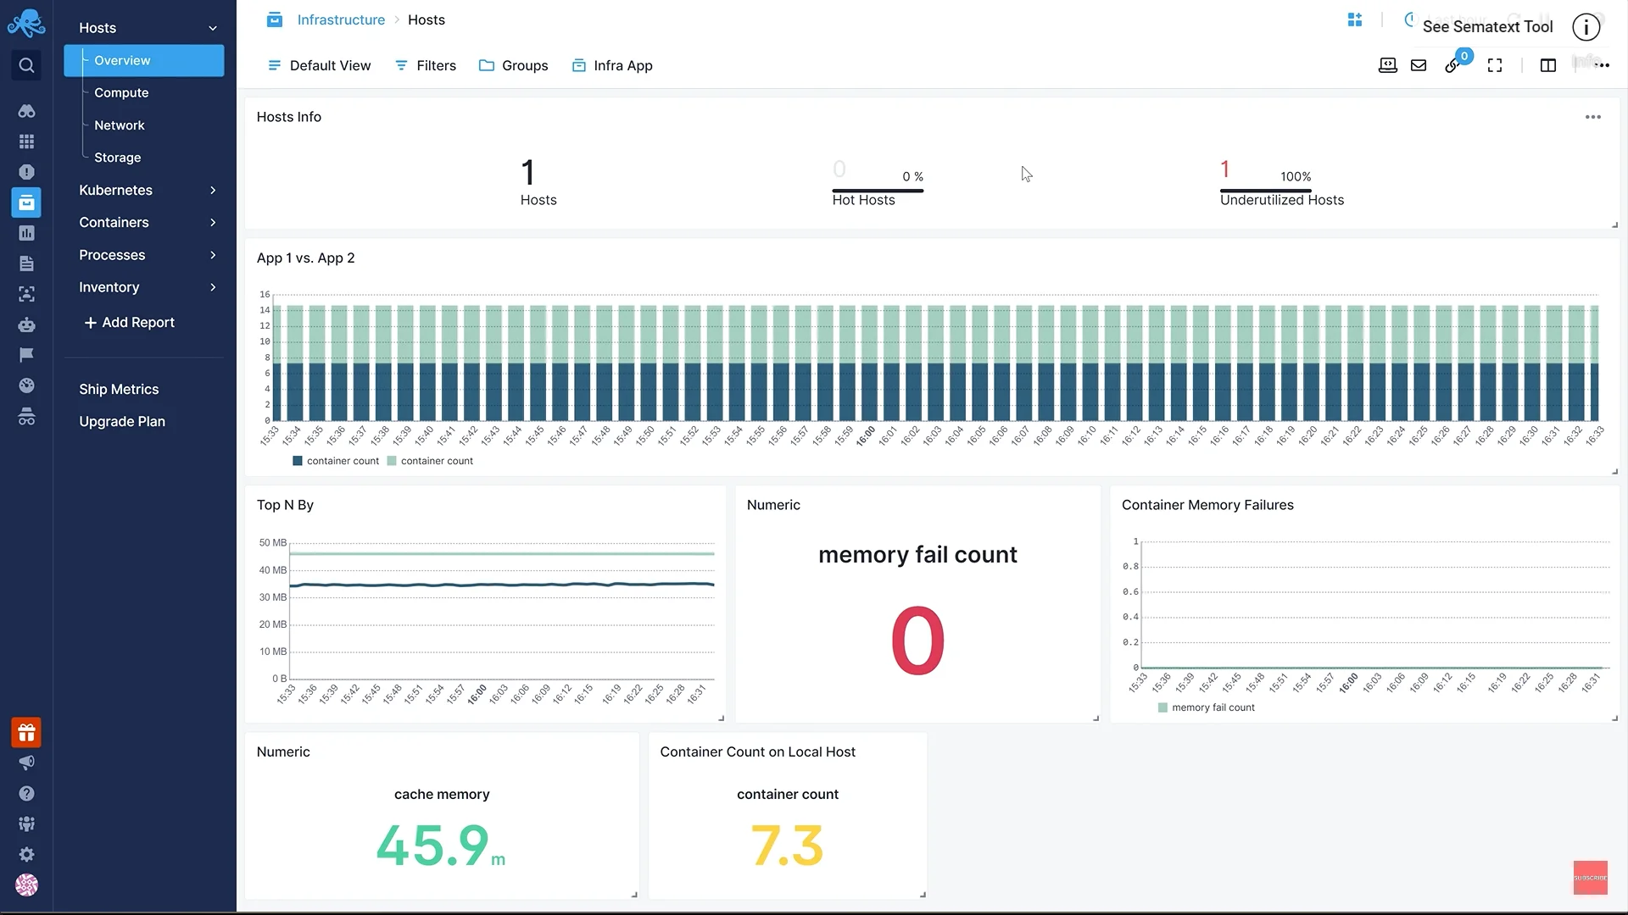The width and height of the screenshot is (1628, 915).
Task: Open Ship Metrics in the sidebar
Action: click(x=119, y=389)
